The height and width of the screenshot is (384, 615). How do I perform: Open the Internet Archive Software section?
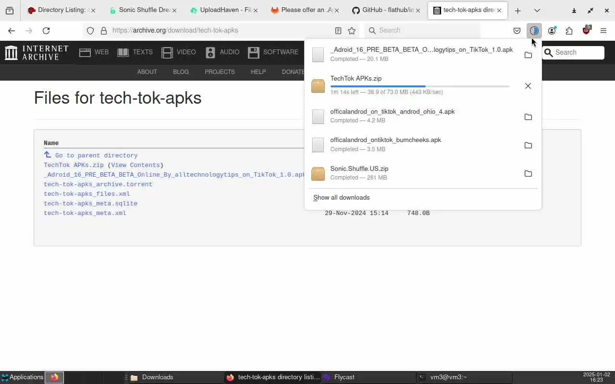tap(273, 52)
